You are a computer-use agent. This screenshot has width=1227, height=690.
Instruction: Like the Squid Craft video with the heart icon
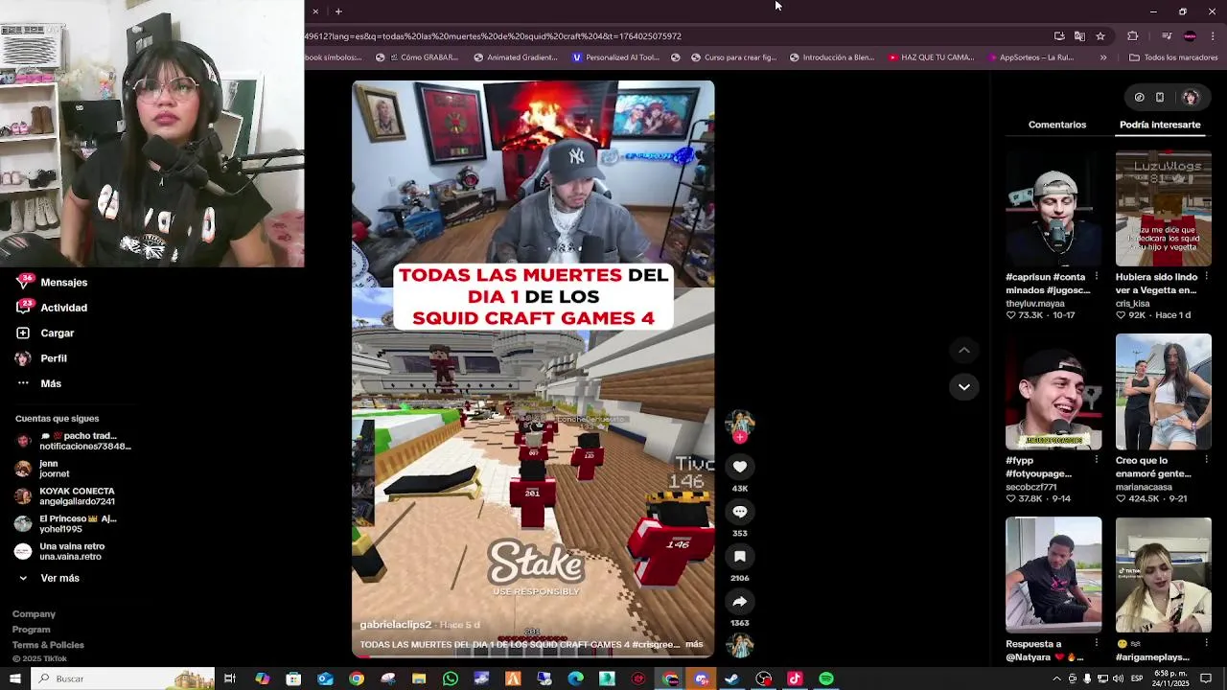[739, 467]
